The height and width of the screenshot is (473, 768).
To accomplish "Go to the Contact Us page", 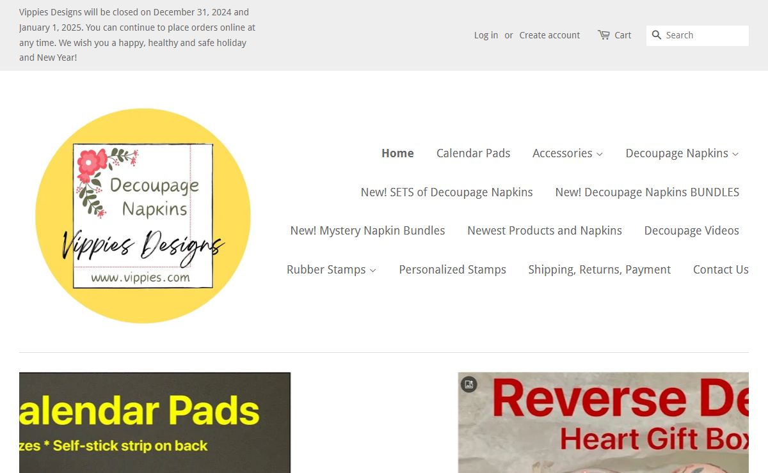I will point(721,270).
